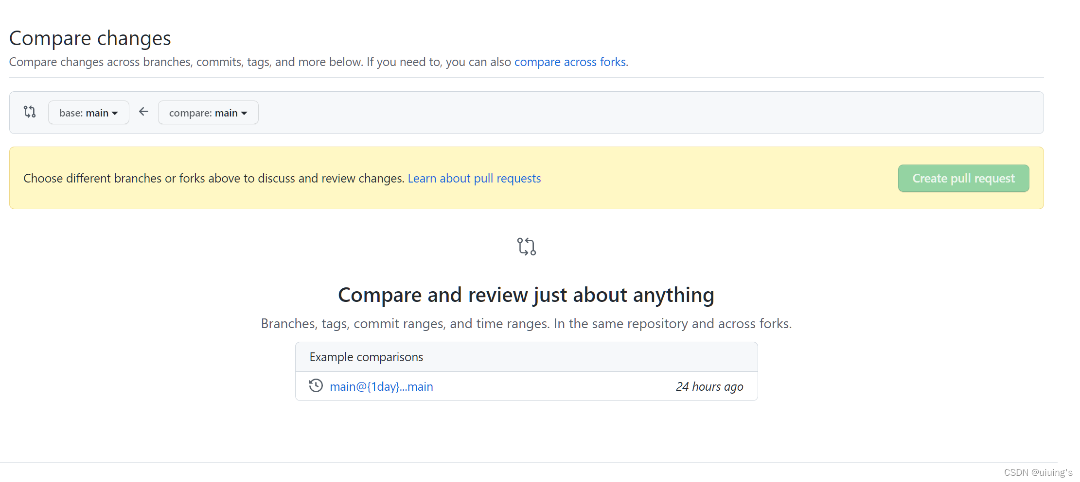The height and width of the screenshot is (482, 1080).
Task: Click the Choose different branches notice text
Action: [x=214, y=179]
